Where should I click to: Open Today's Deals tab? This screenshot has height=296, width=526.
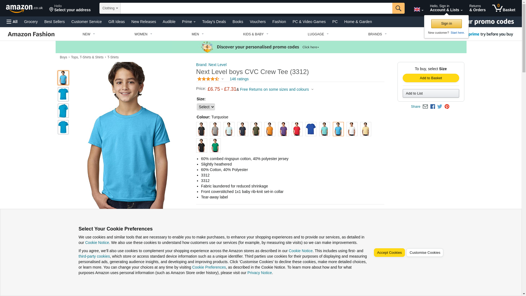214,22
